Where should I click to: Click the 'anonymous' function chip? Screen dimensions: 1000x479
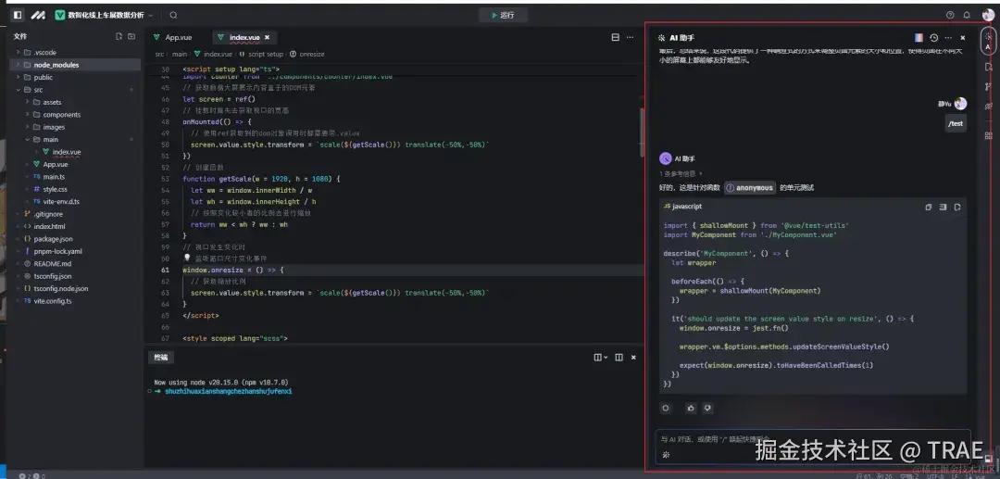[x=750, y=187]
